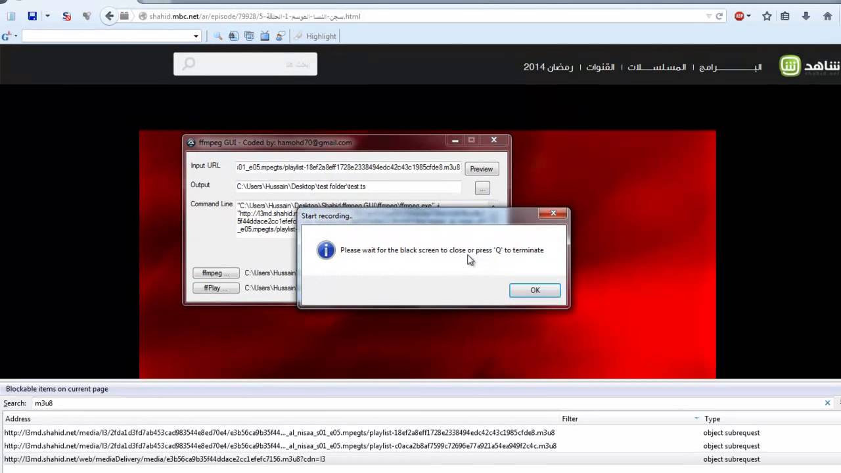Click the Adblock panel Search field containing m3u8

[x=427, y=403]
